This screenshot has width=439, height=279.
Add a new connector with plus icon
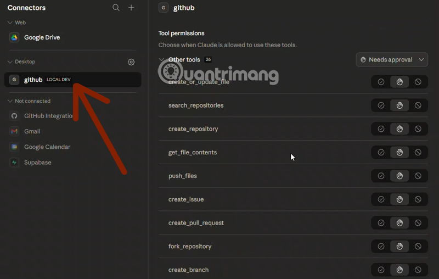pyautogui.click(x=131, y=8)
